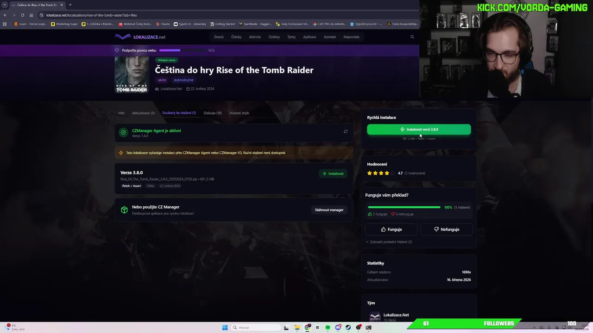Click the Lokalizace.net logo in header
This screenshot has height=333, width=593.
pos(140,37)
